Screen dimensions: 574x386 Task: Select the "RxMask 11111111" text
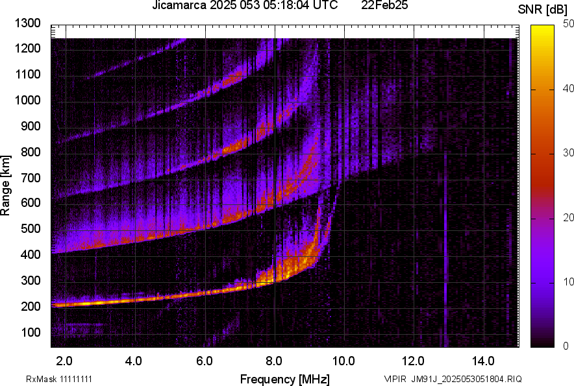(x=63, y=379)
